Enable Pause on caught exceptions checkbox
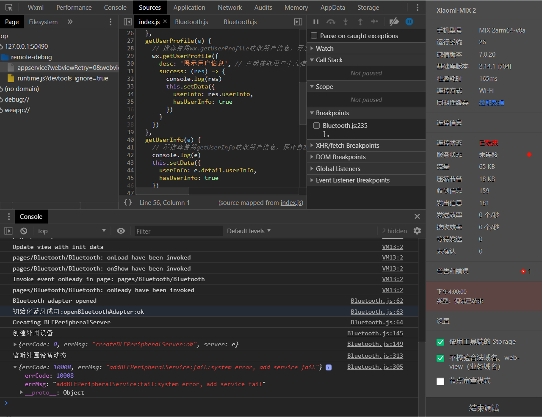Image resolution: width=542 pixels, height=417 pixels. coord(314,36)
